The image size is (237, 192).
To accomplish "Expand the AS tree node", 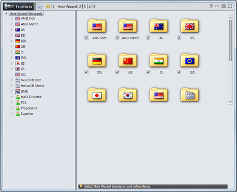I will 12,29.
